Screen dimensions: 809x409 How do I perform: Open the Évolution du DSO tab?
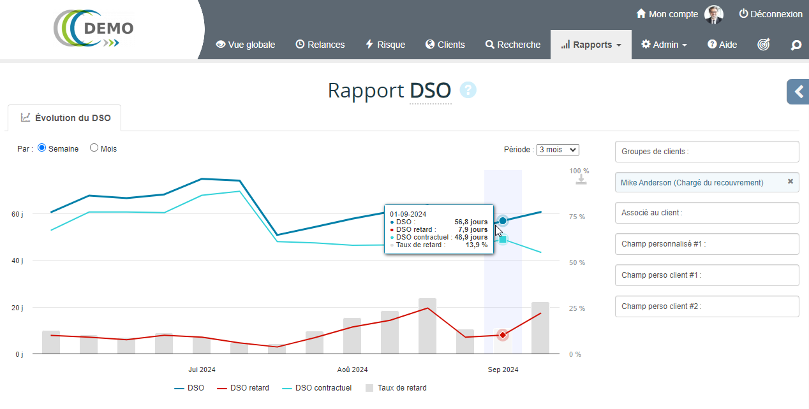[x=66, y=118]
